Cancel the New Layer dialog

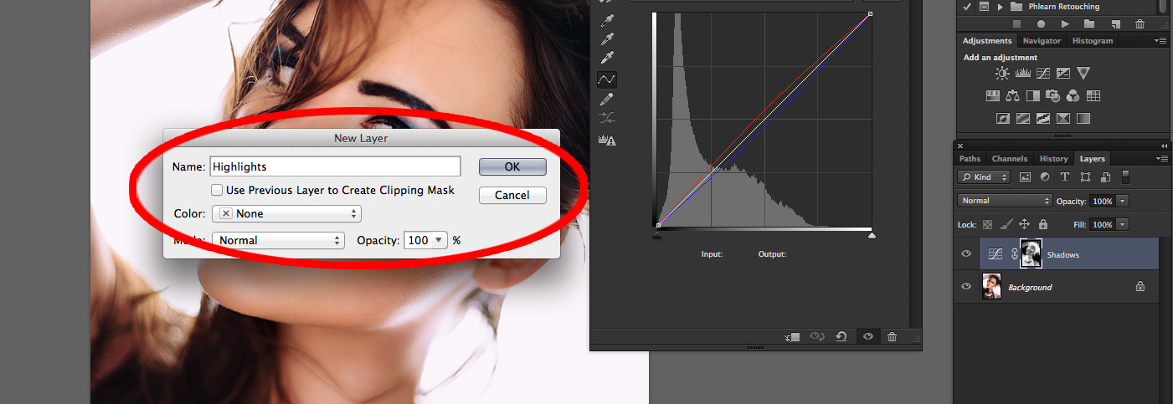pyautogui.click(x=512, y=195)
